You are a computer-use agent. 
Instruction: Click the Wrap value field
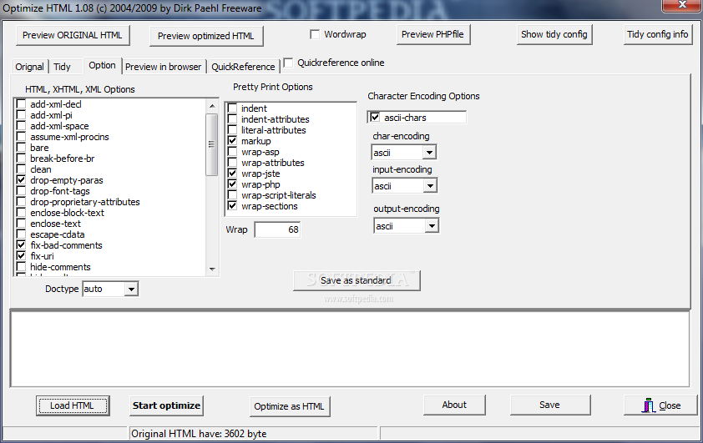click(x=277, y=229)
